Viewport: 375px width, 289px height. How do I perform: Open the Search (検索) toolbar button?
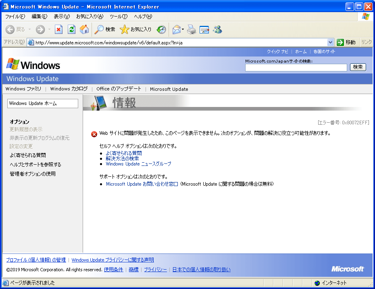point(105,29)
